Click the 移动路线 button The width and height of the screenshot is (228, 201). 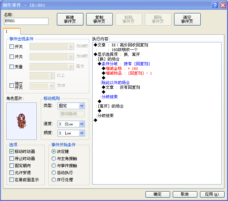click(72, 114)
